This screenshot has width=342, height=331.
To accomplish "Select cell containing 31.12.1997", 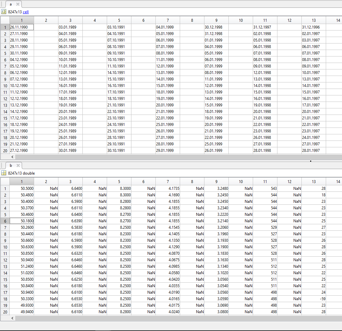I will click(265, 27).
